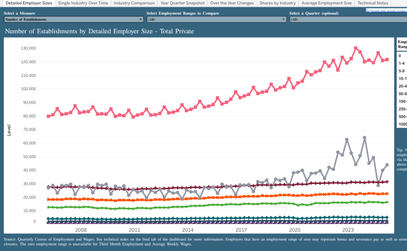
Task: Click the 2020 label on the x-axis
Action: pyautogui.click(x=295, y=229)
